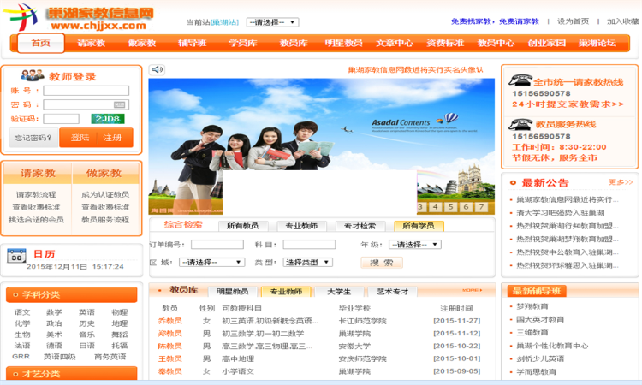
Task: Switch to 专才检索 search tab
Action: [360, 226]
